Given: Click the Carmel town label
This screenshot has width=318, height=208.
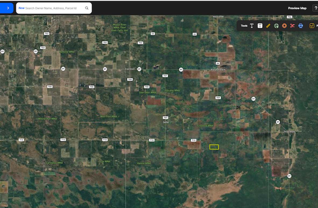Looking at the screenshot, I should pos(130,69).
